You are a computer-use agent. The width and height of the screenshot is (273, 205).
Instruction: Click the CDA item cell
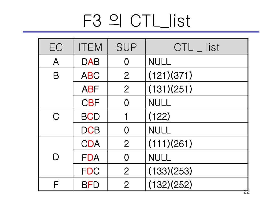(x=90, y=143)
